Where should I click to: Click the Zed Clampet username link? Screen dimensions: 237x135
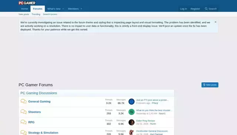156,134
